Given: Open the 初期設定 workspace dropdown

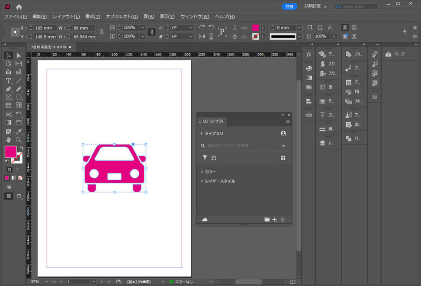Looking at the screenshot, I should coord(315,6).
